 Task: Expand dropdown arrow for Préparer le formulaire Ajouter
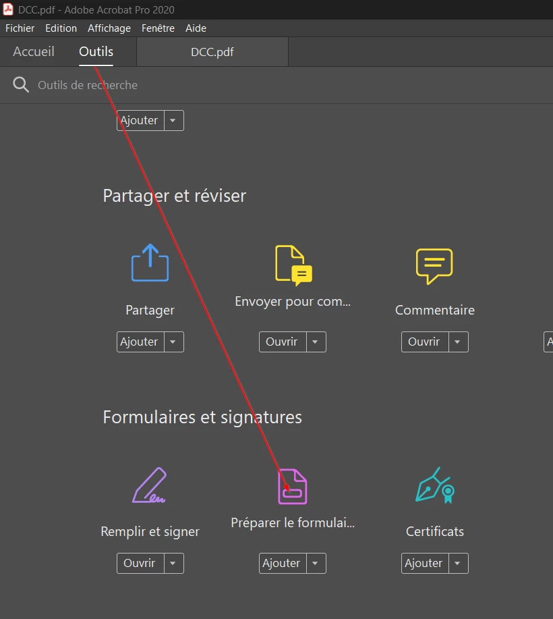(x=316, y=564)
